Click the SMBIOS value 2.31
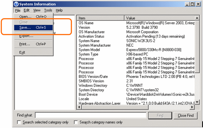Viewport: 203px width, 128px height. (130, 81)
